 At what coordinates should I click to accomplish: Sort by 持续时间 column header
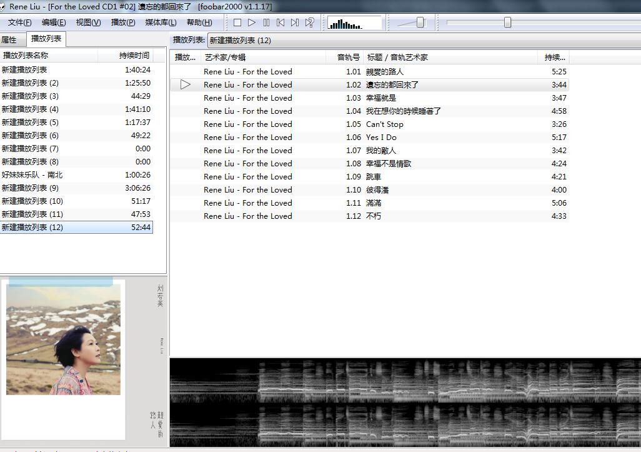126,55
